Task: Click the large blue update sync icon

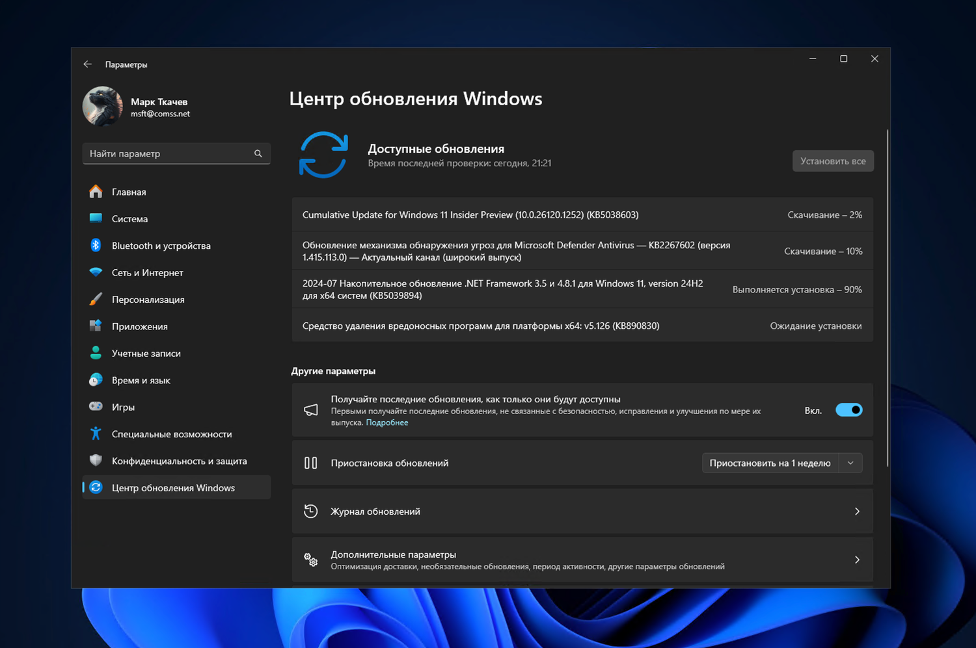Action: (323, 155)
